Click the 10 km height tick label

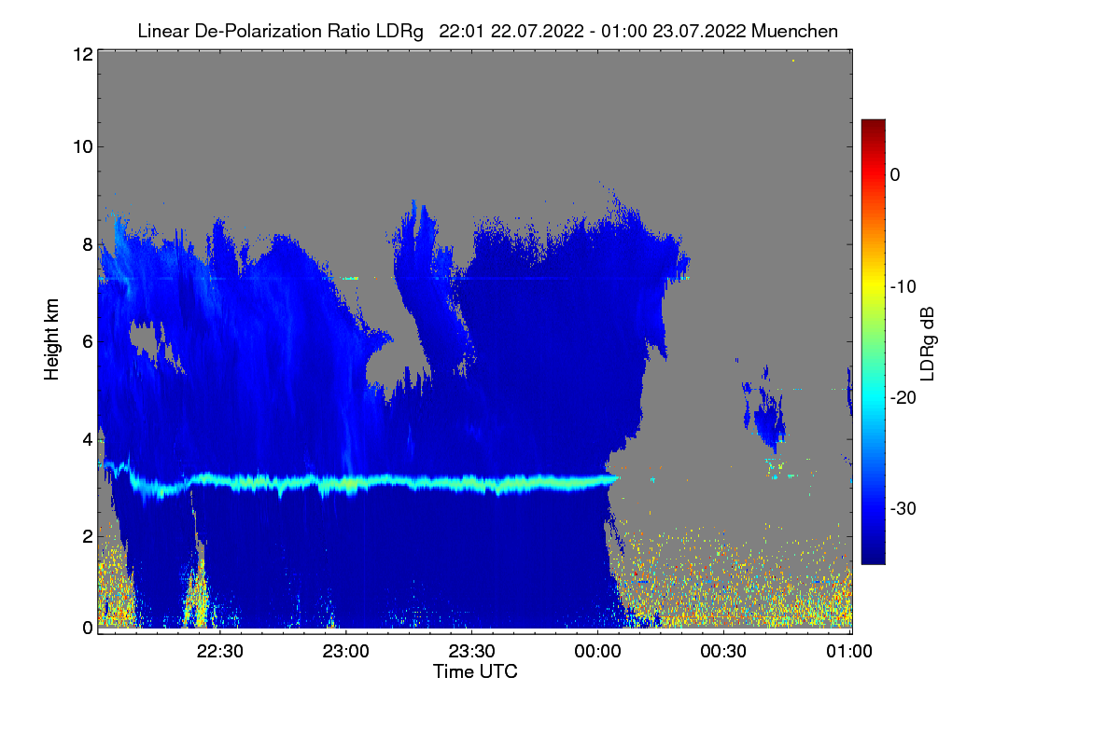(81, 146)
